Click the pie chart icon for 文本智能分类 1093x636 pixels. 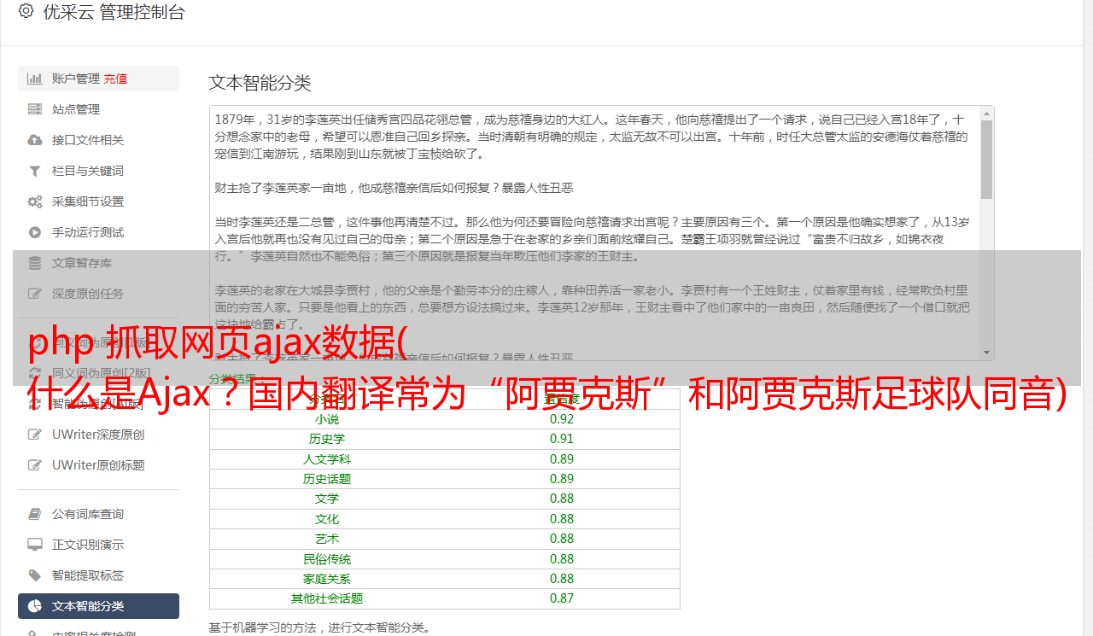(35, 606)
